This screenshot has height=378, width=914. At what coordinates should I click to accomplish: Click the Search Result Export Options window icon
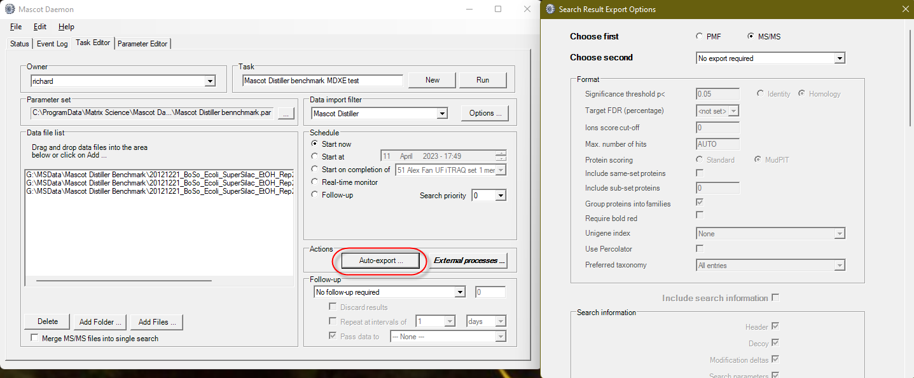click(x=550, y=10)
